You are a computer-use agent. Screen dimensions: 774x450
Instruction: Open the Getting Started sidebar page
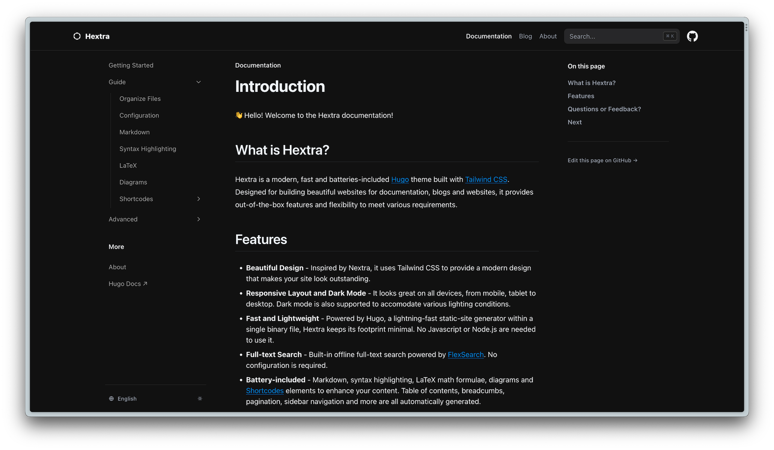point(131,65)
